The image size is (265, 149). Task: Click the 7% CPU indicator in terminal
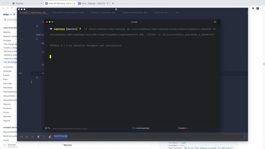[x=48, y=128]
